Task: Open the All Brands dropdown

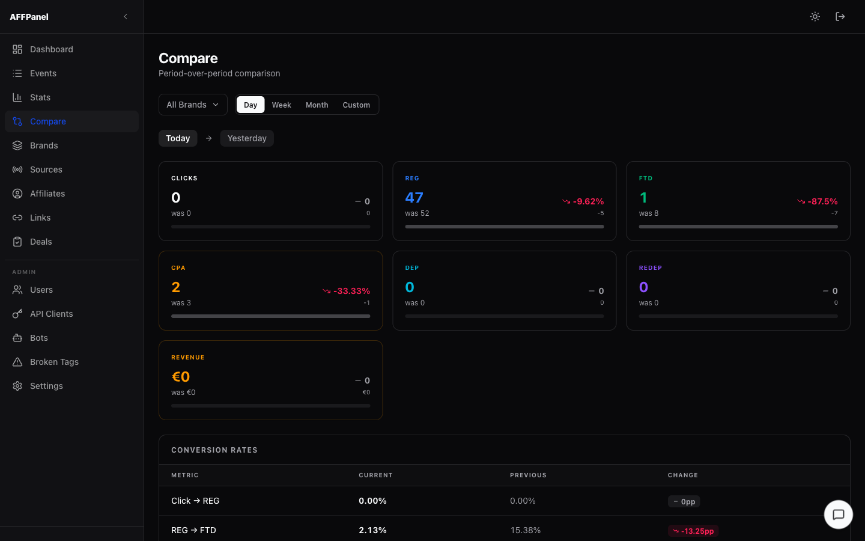Action: pyautogui.click(x=192, y=104)
